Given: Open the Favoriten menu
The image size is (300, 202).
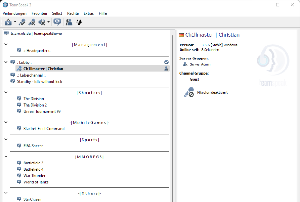Looking at the screenshot, I should (x=39, y=13).
